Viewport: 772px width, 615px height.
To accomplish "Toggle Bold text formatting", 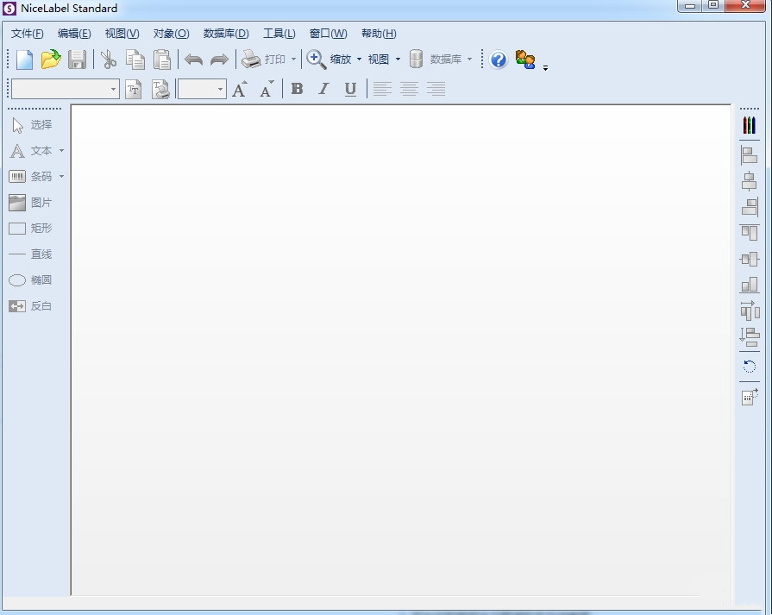I will (x=298, y=89).
